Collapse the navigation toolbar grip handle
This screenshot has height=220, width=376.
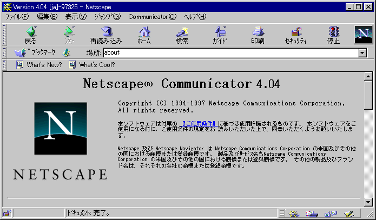click(x=4, y=35)
